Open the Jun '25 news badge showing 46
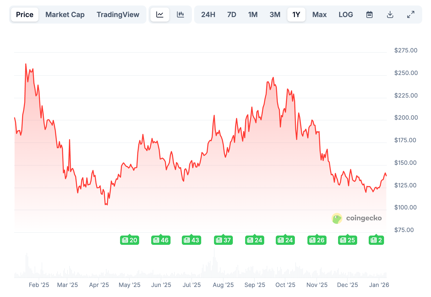 [161, 240]
